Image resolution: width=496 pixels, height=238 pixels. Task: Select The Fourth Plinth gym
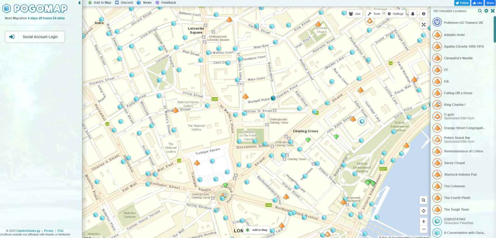(462, 198)
